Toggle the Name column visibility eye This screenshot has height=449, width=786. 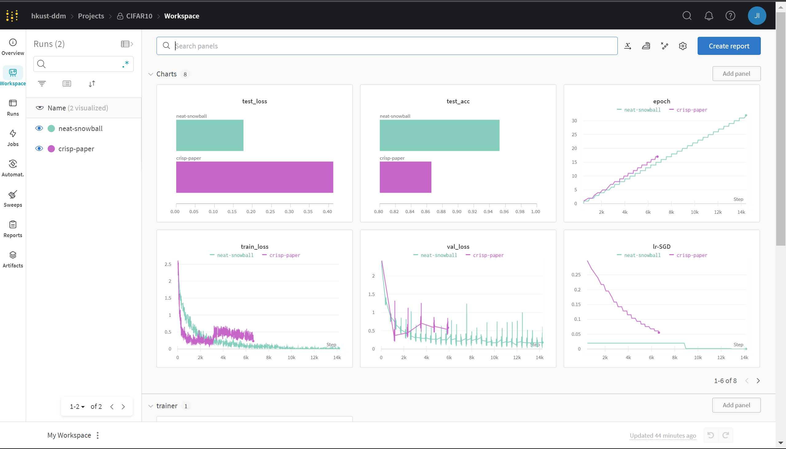[40, 108]
